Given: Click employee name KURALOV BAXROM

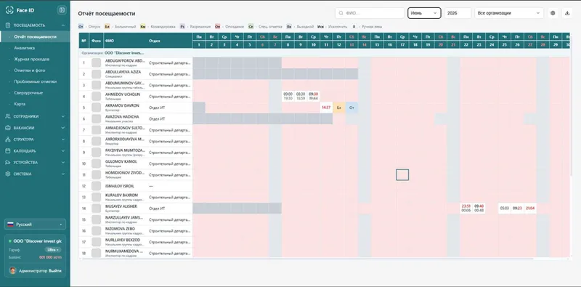Looking at the screenshot, I should [x=121, y=195].
